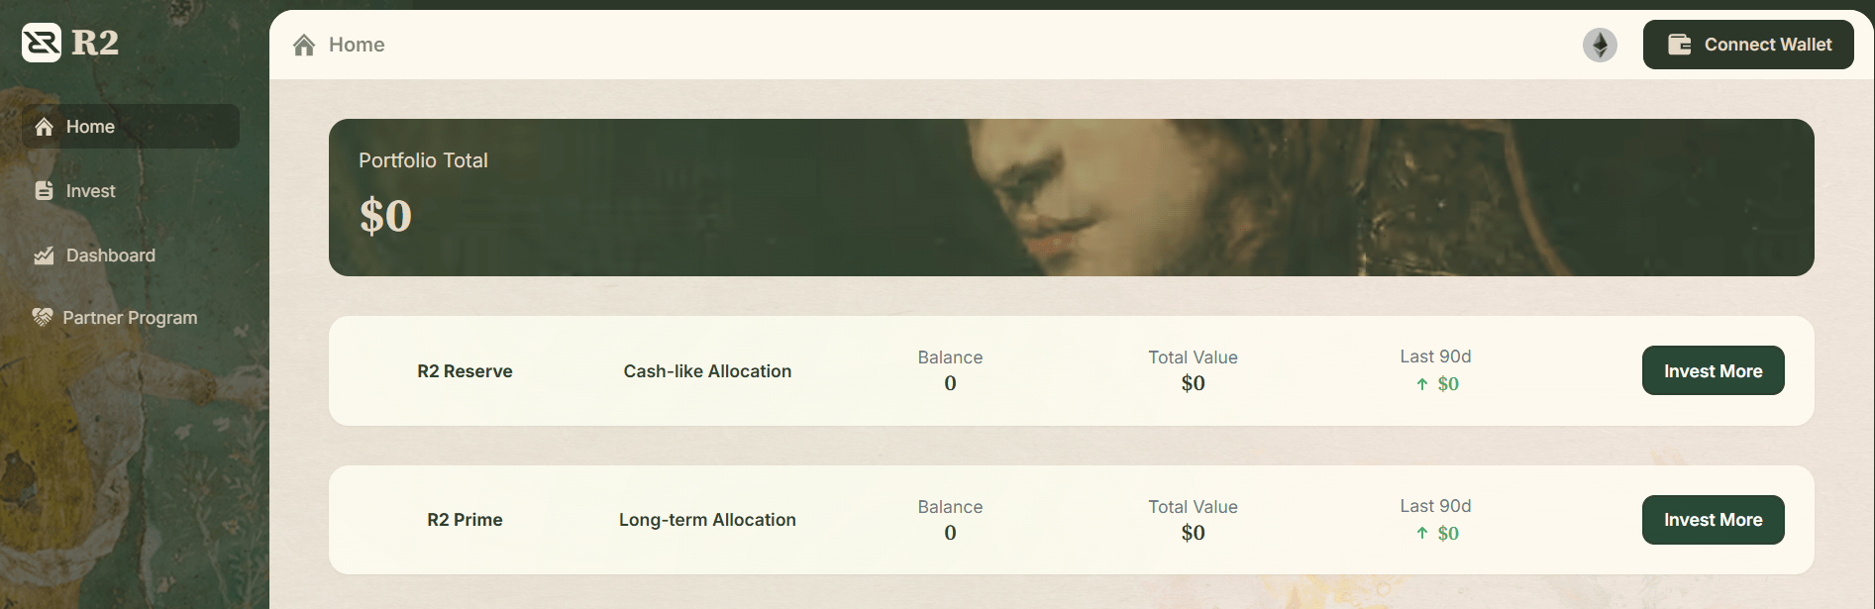Image resolution: width=1875 pixels, height=609 pixels.
Task: Click the Ethereum network icon
Action: (1600, 45)
